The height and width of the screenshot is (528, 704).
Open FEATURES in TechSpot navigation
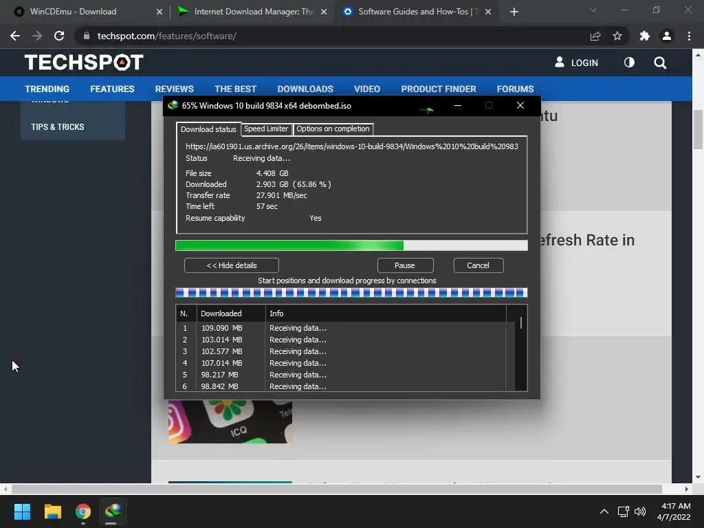coord(112,89)
